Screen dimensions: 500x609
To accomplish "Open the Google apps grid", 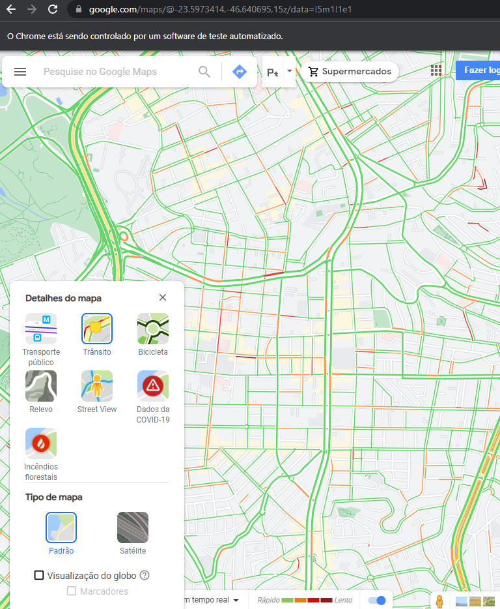I will pyautogui.click(x=436, y=71).
